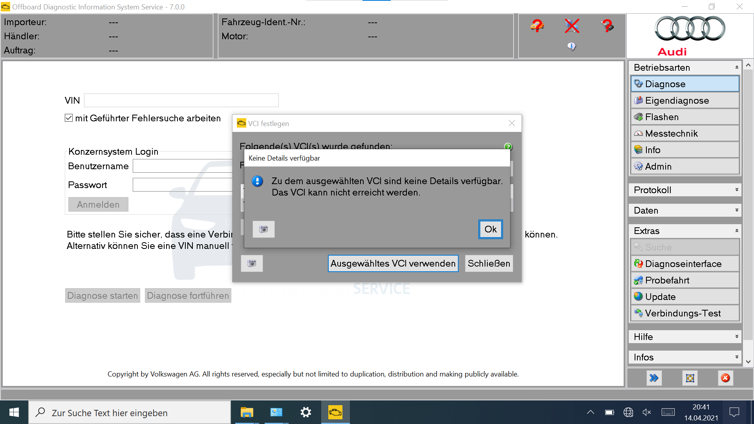This screenshot has height=424, width=754.
Task: Select the Eigendiagnose option icon
Action: click(638, 101)
